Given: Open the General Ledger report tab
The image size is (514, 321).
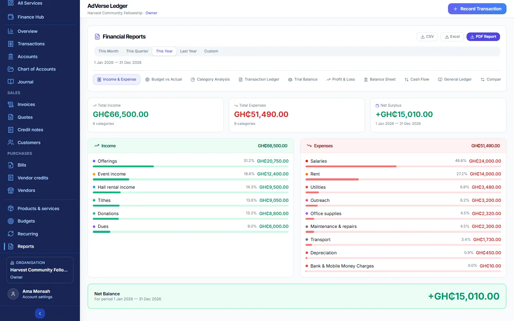Looking at the screenshot, I should coord(455,80).
